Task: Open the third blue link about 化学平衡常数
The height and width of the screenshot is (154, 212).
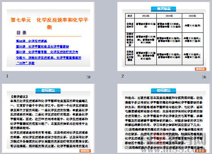Action: (47, 52)
